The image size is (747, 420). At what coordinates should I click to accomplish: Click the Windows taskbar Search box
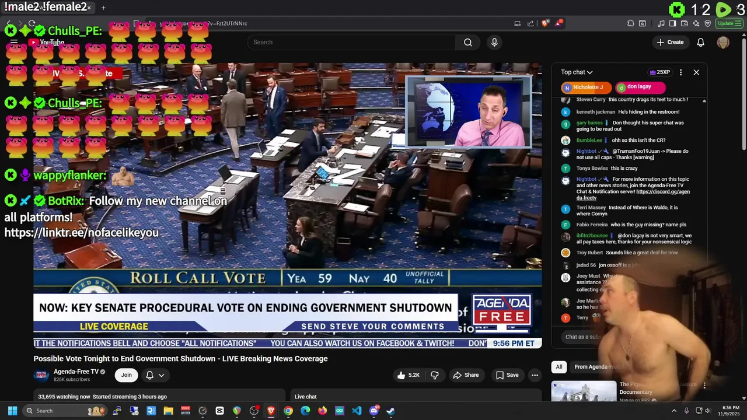(65, 411)
